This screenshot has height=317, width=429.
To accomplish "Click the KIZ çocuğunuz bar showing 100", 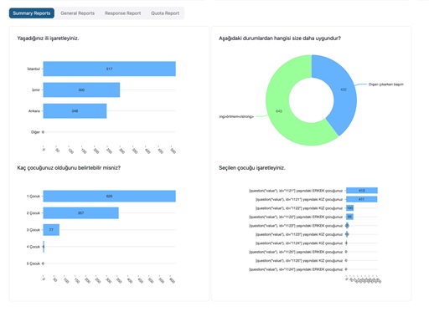I will pyautogui.click(x=350, y=208).
